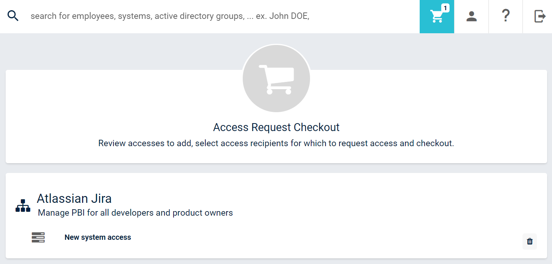Click the checkout instructions text
This screenshot has width=552, height=264.
(276, 143)
